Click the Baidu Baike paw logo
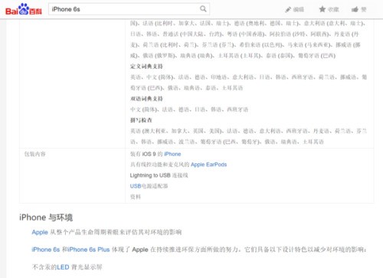 click(x=24, y=9)
